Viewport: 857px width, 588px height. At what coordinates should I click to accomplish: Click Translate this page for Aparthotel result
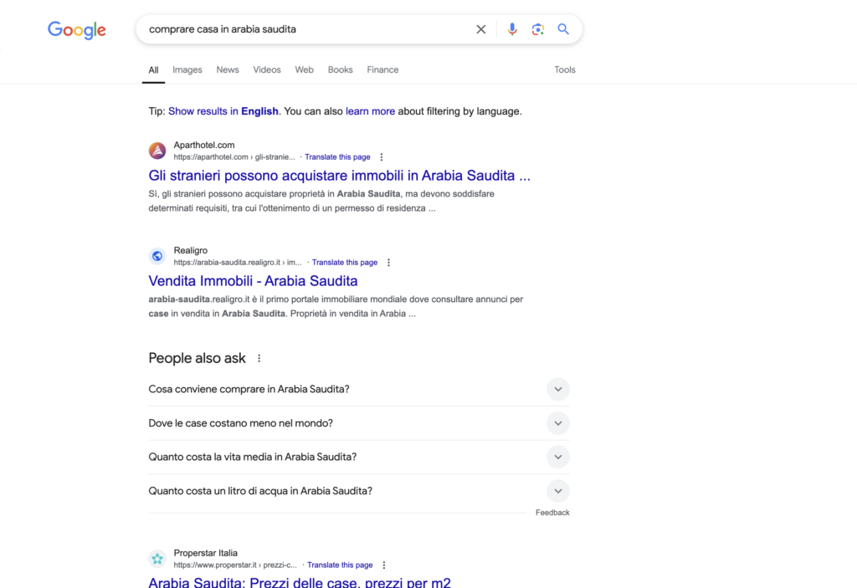[337, 157]
